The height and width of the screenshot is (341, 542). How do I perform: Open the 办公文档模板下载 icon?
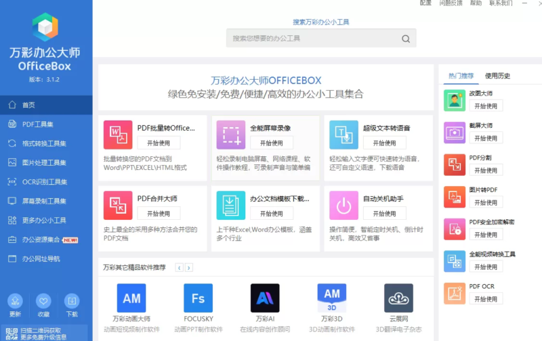click(x=231, y=206)
